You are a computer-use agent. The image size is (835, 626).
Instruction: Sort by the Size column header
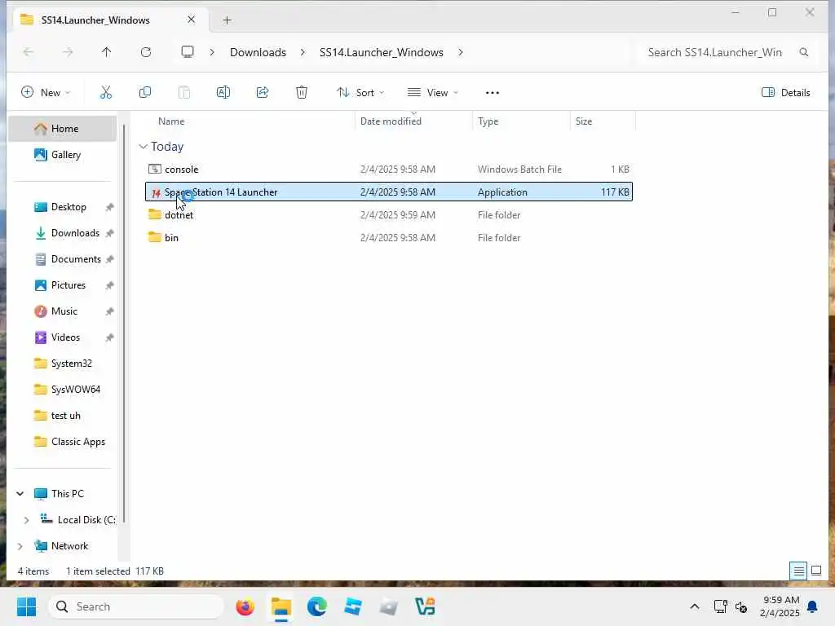pos(583,121)
